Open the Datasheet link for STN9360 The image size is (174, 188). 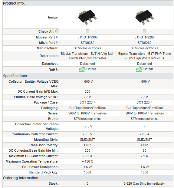click(87, 64)
